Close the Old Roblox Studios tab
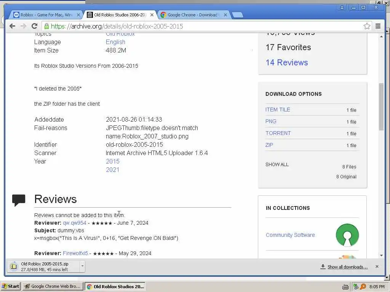 [x=152, y=15]
